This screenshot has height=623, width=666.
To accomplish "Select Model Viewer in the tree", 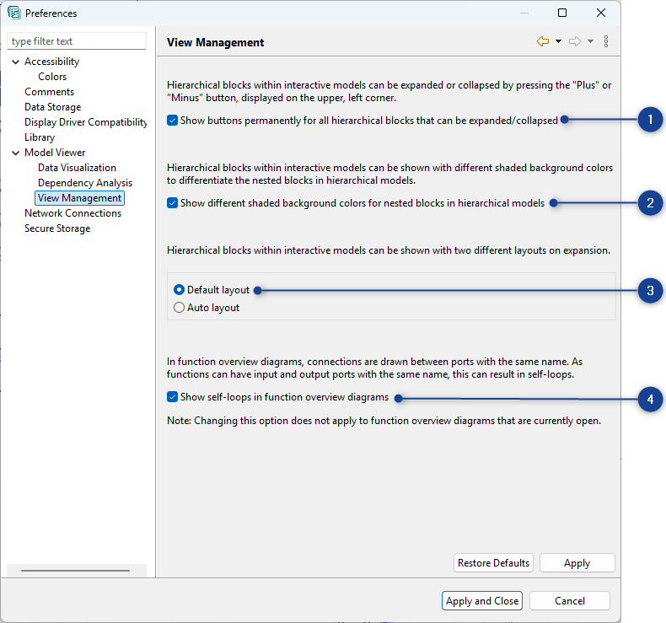I will [55, 153].
